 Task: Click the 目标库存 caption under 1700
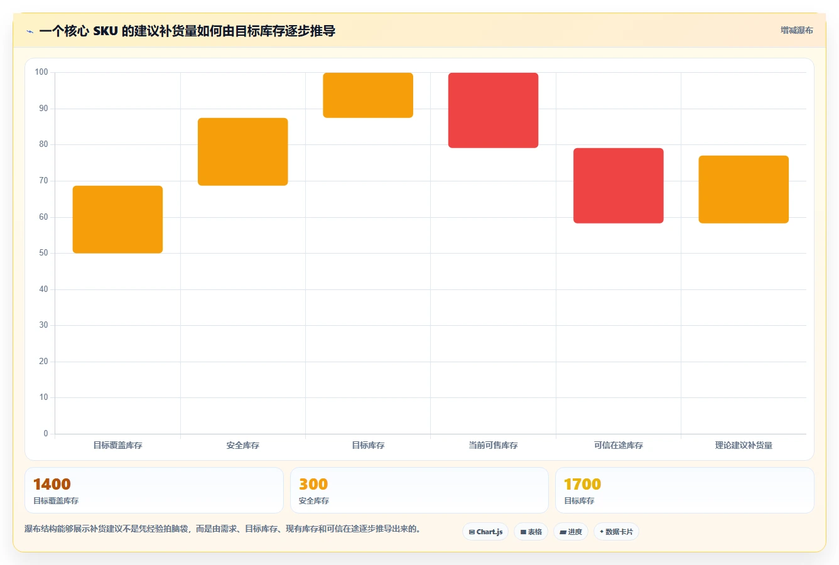pos(579,501)
